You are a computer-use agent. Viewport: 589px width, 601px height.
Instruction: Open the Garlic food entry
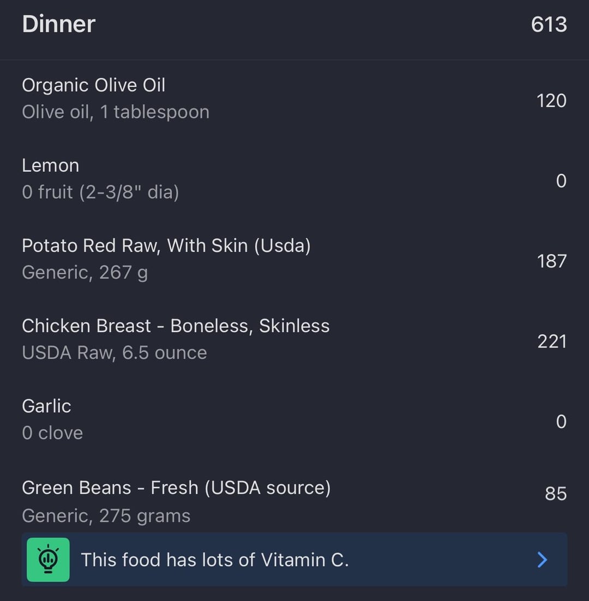pos(46,406)
